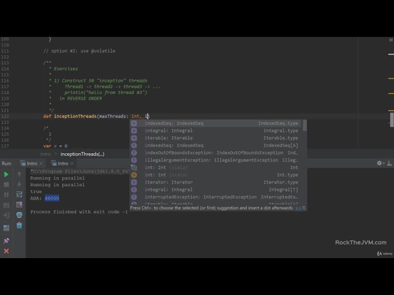Close the second Intro run tab
Viewport: 394px width, 295px height.
point(72,163)
